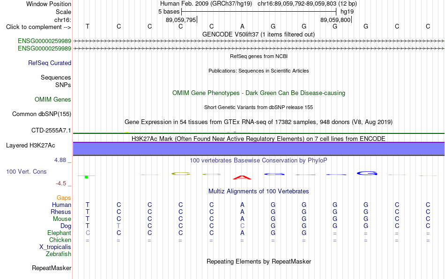The width and height of the screenshot is (445, 279).
Task: Click the Chicken alignment row label
Action: point(60,240)
